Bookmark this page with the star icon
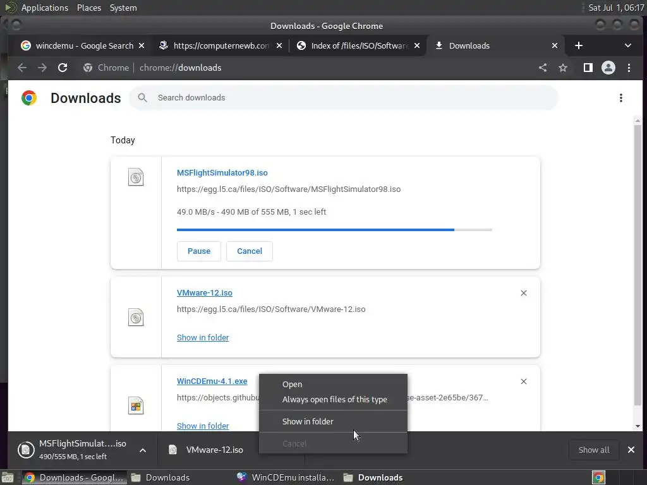647x485 pixels. click(563, 68)
